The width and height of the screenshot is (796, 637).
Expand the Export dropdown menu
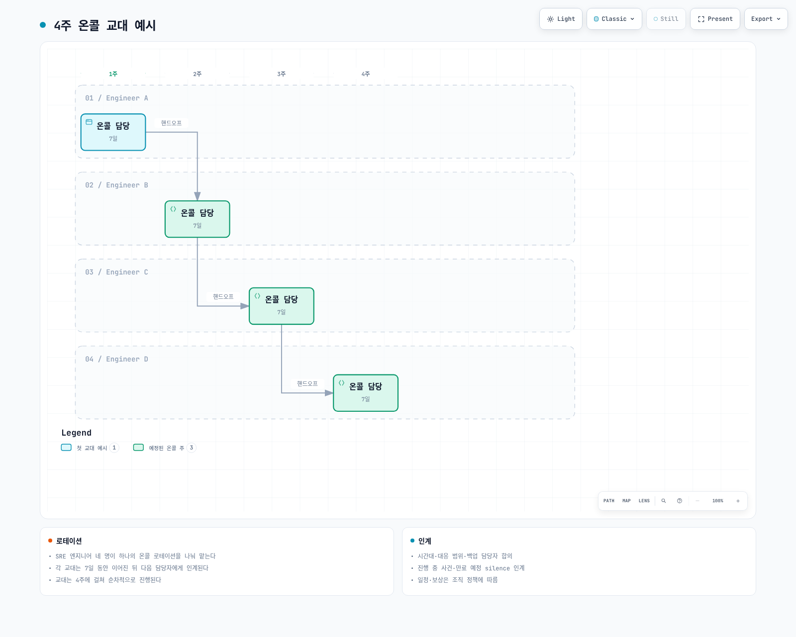(x=766, y=19)
